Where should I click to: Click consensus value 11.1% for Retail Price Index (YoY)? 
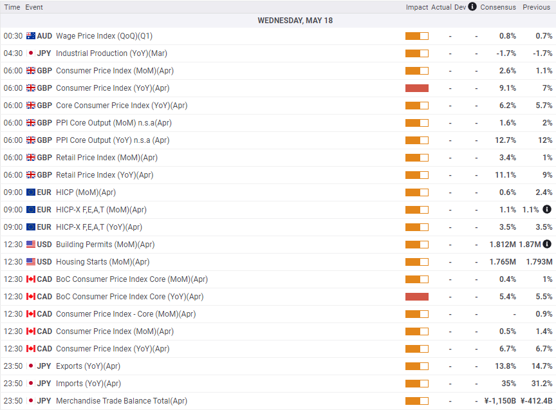pyautogui.click(x=506, y=175)
